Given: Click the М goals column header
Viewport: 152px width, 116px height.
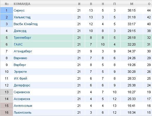Looking at the screenshot, I should coord(132,4).
